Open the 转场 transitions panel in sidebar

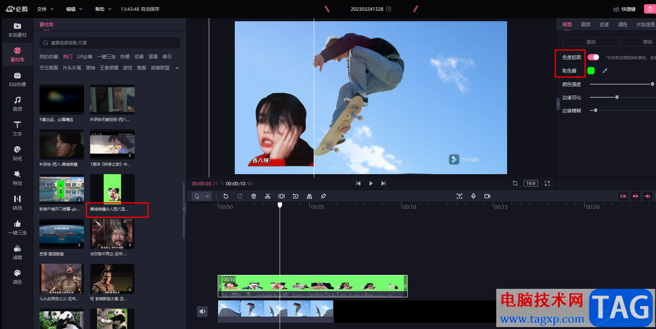click(x=17, y=203)
